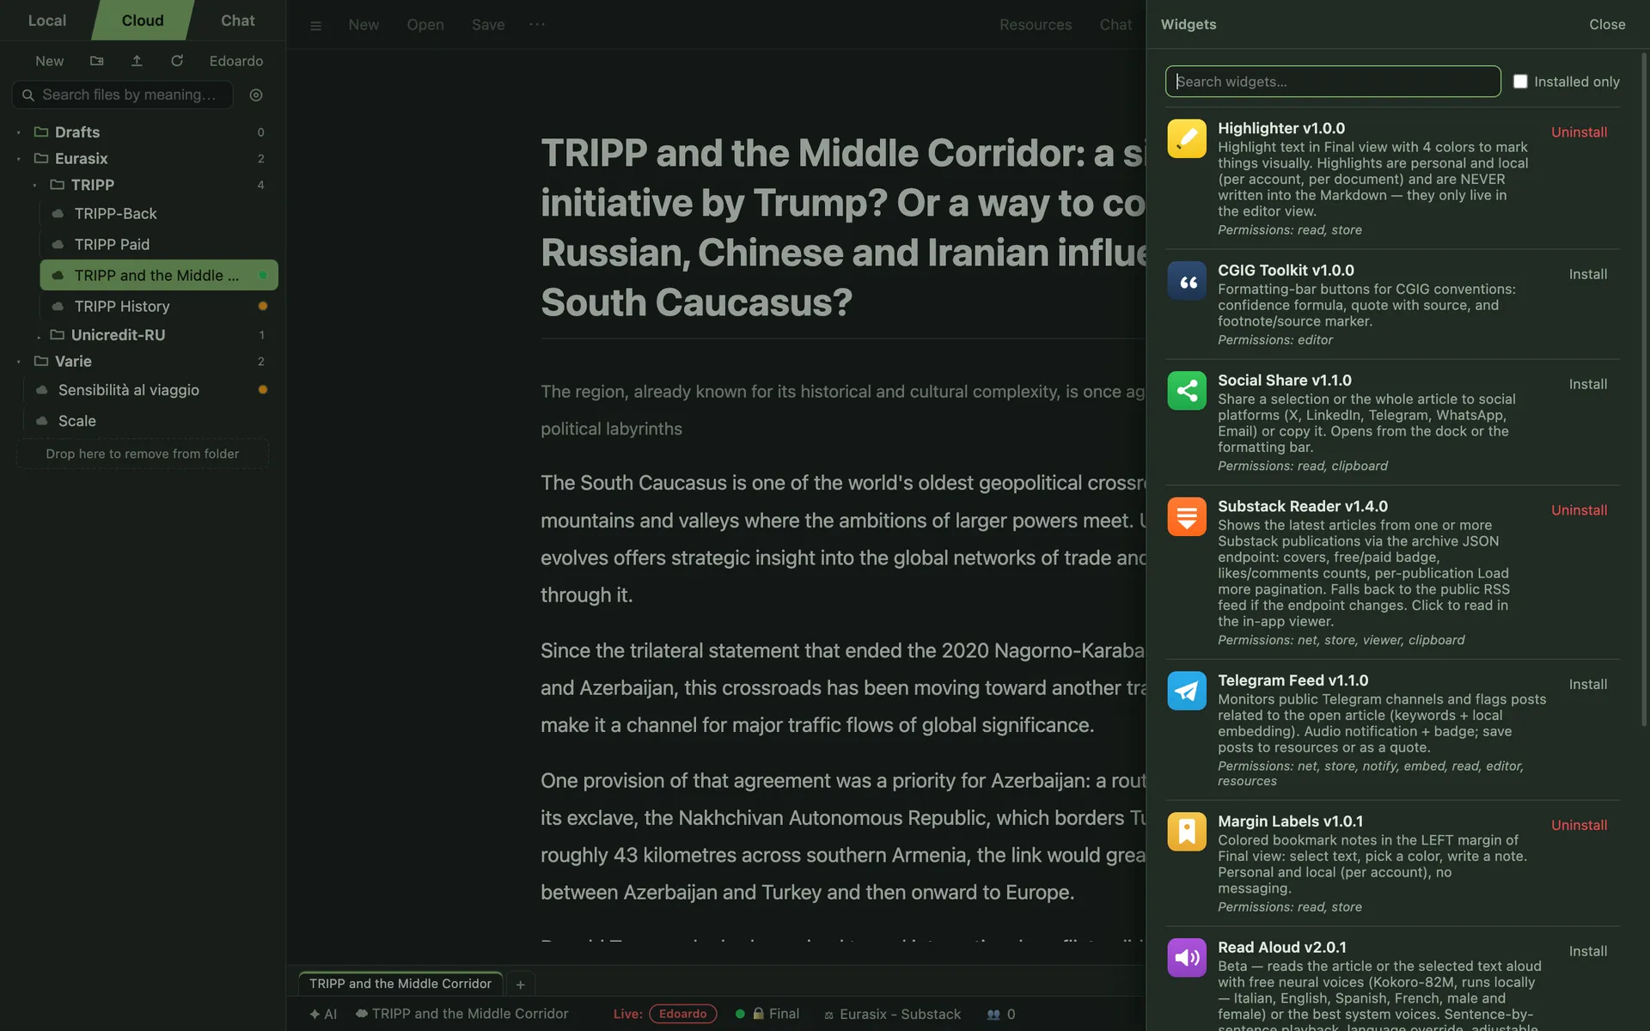1650x1031 pixels.
Task: Toggle the Final view lock in status bar
Action: pos(767,1014)
